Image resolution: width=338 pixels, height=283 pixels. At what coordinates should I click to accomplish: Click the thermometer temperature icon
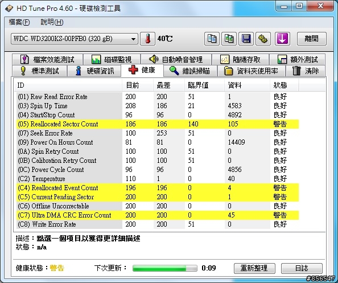click(147, 39)
